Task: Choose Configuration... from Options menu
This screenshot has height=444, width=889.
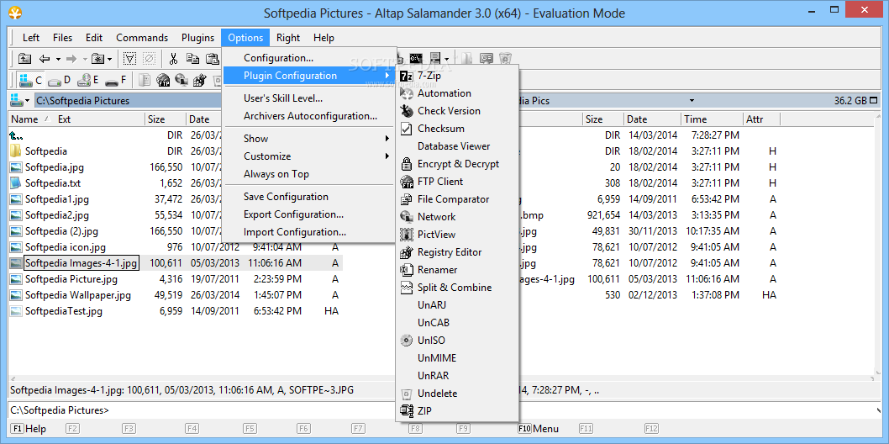Action: [308, 58]
